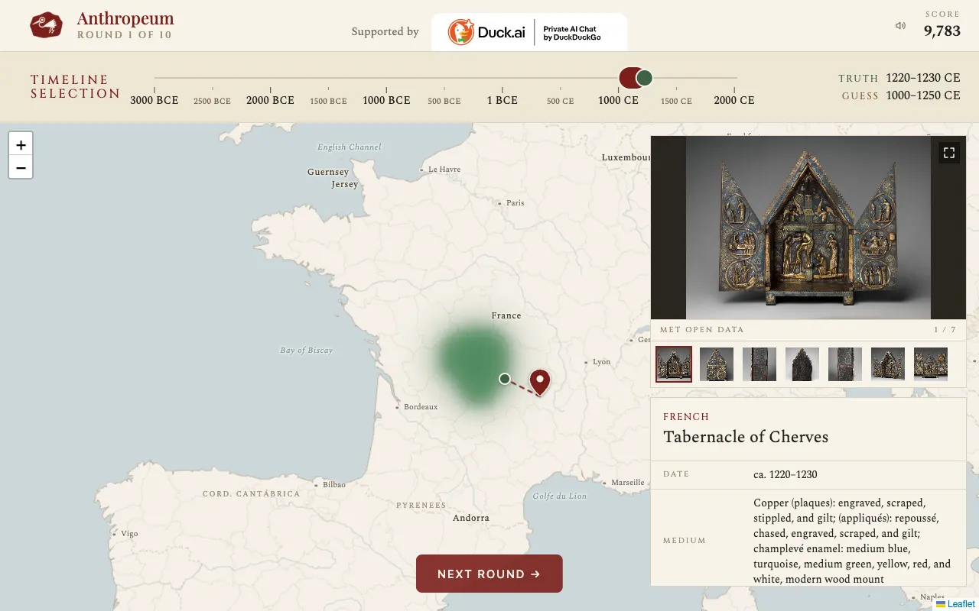Click the Marseille label on the map
Screen dimensions: 979x611
coord(628,483)
